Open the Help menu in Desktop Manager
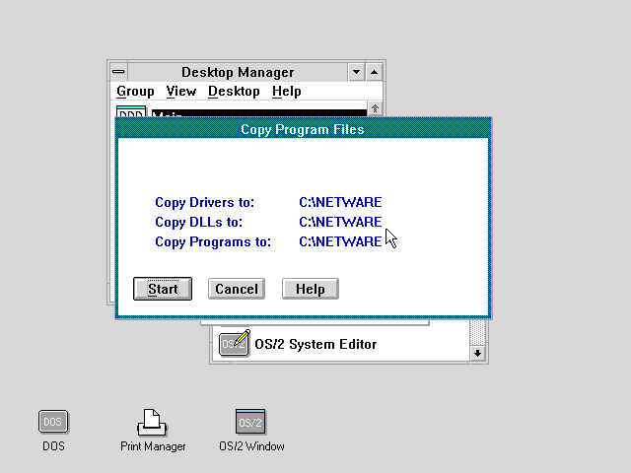 (x=287, y=92)
